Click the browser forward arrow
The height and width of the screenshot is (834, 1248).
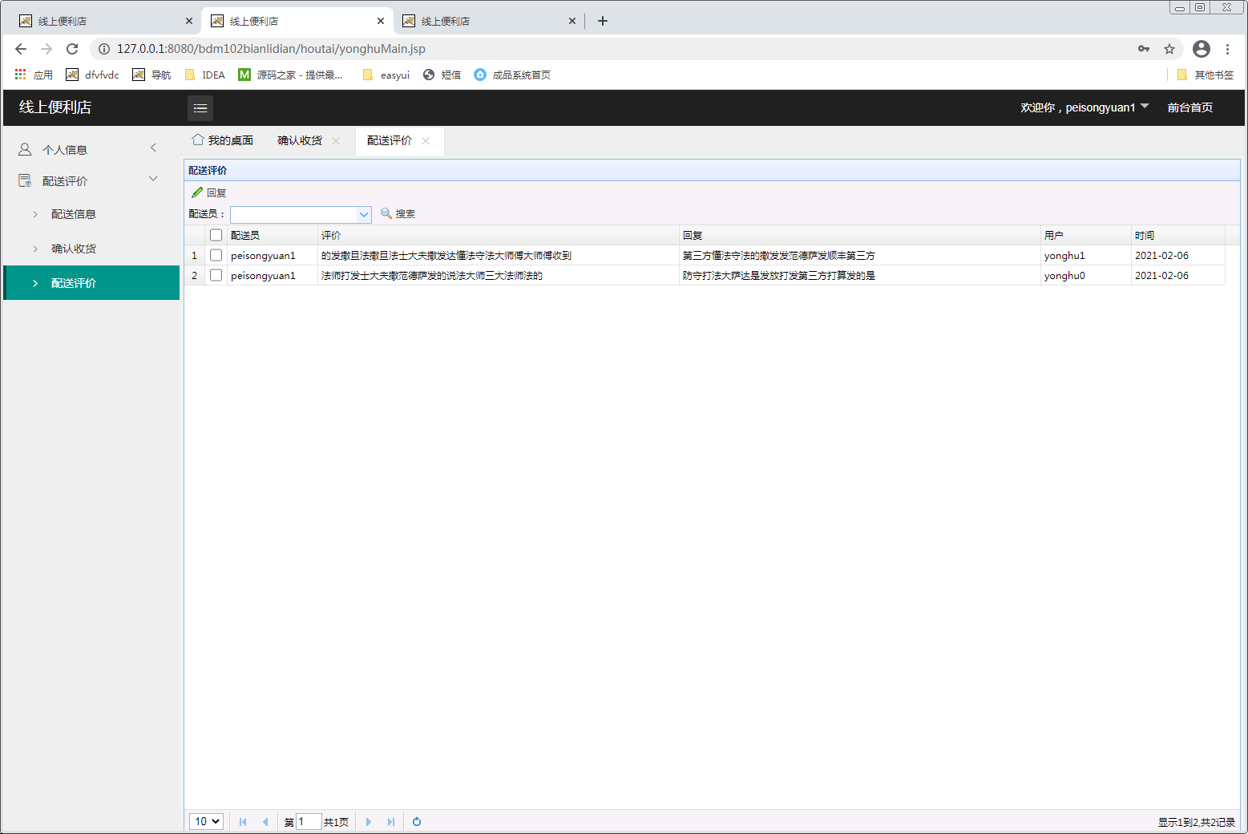46,49
